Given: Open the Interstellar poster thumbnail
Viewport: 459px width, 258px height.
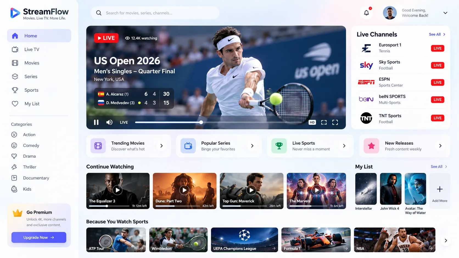Looking at the screenshot, I should tap(366, 189).
